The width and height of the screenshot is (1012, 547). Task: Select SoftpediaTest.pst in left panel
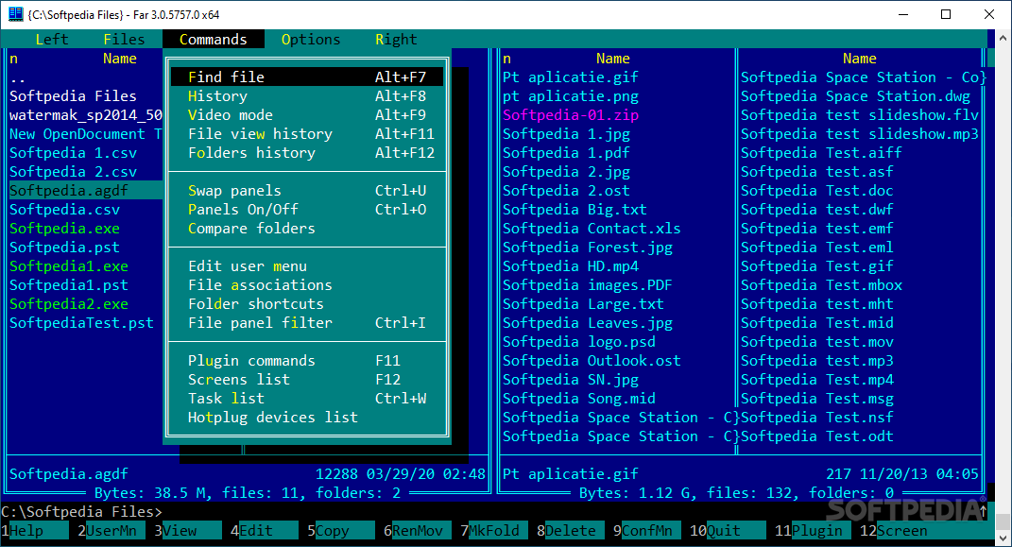pyautogui.click(x=81, y=322)
